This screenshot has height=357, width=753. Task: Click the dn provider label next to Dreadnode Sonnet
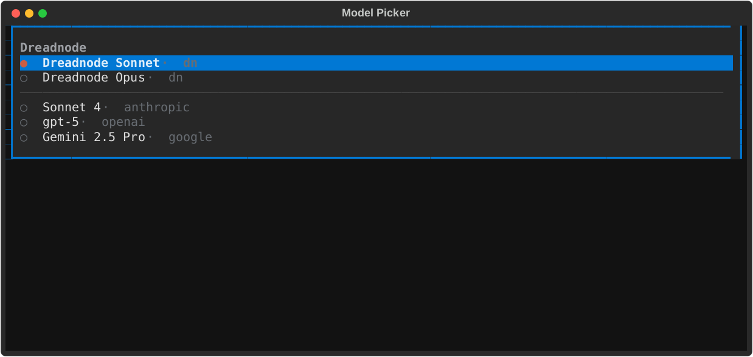[190, 63]
